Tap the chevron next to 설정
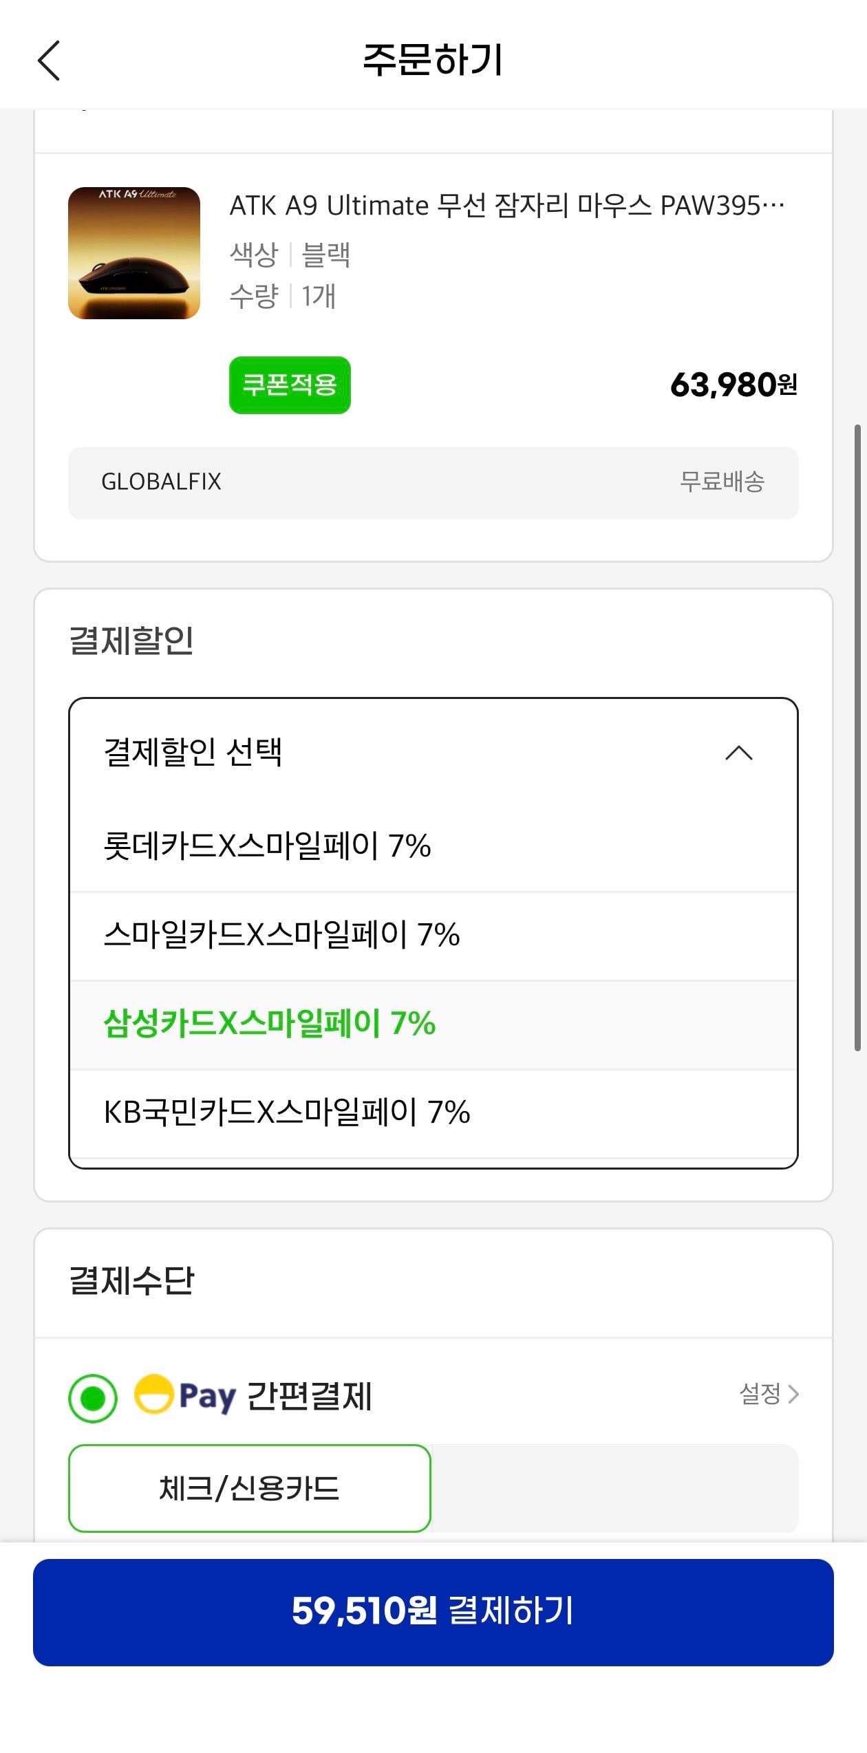 coord(793,1394)
